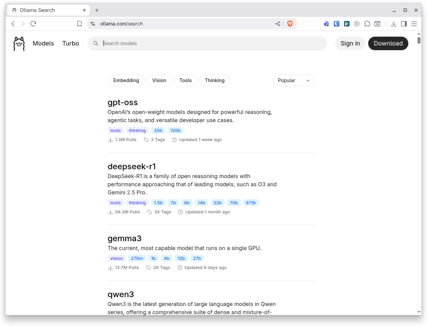Click the gray round extension icon
427x326 pixels.
(x=357, y=24)
